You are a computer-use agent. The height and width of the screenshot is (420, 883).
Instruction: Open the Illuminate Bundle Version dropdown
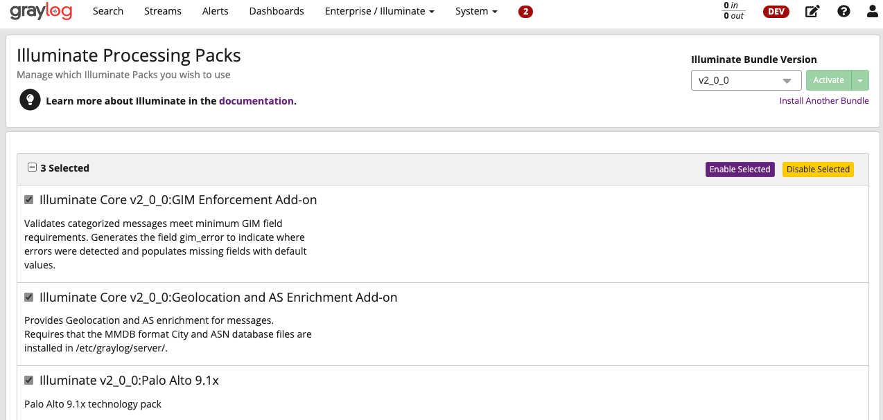click(x=746, y=80)
